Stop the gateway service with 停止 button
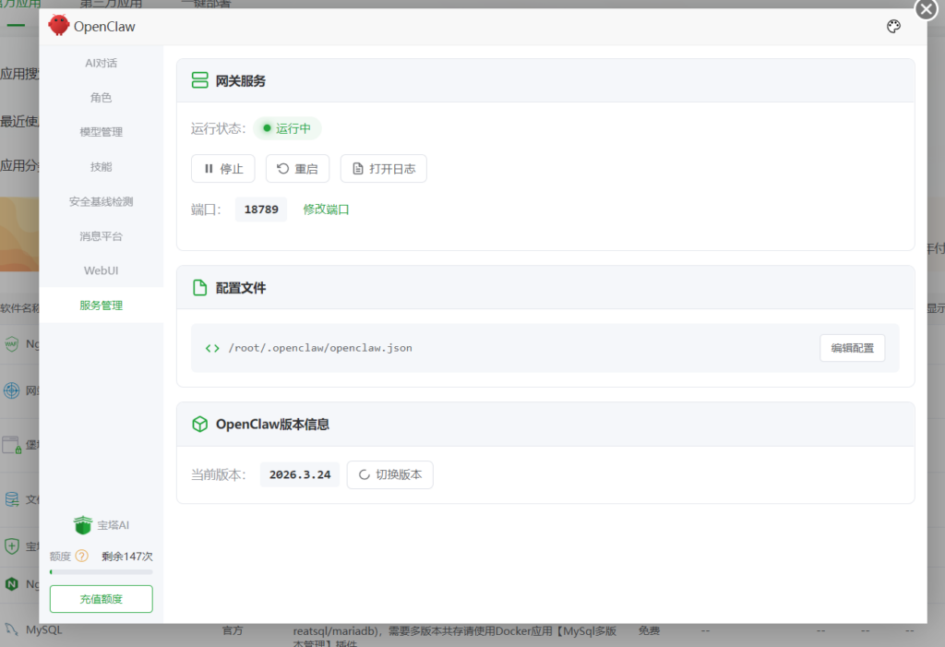This screenshot has height=647, width=945. [x=222, y=168]
